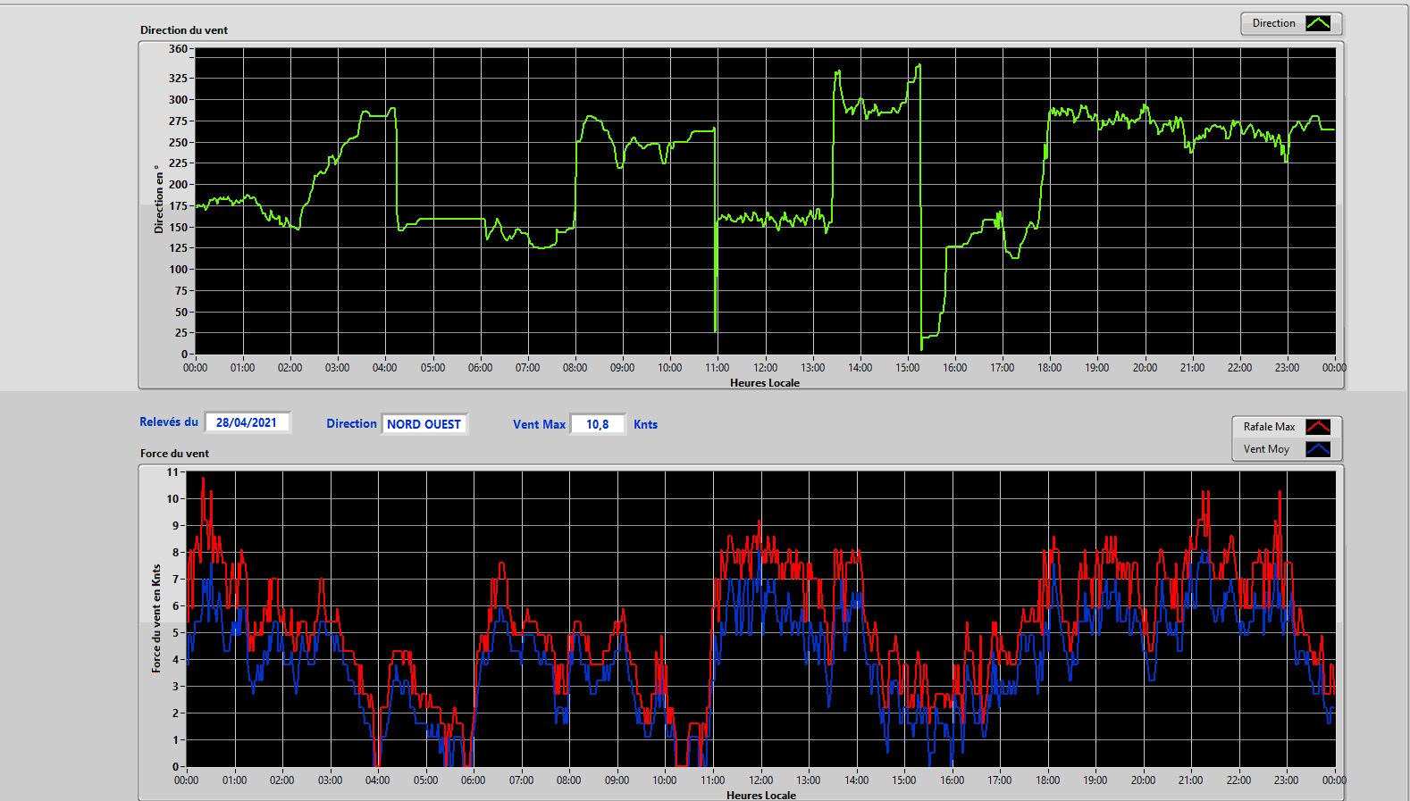Click the 15:00 tick on force chart
Viewport: 1410px width, 801px height.
(x=904, y=780)
